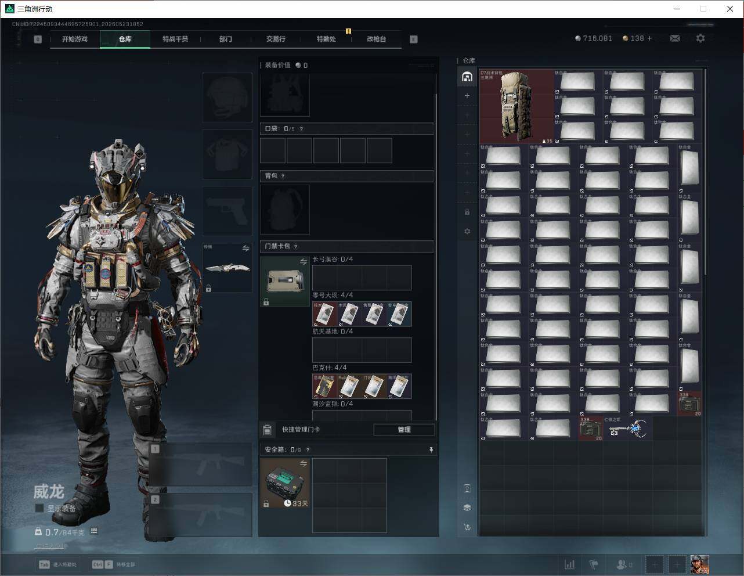Click ammo box beside the key
This screenshot has width=744, height=576.
click(591, 429)
